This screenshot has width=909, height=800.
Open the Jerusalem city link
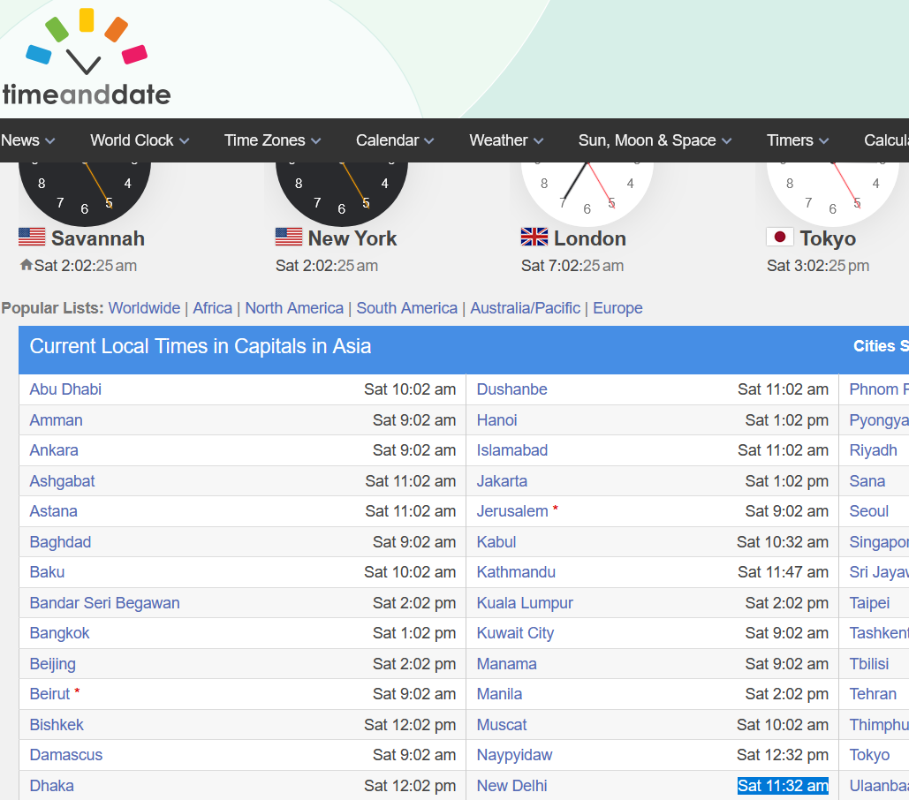pos(512,511)
